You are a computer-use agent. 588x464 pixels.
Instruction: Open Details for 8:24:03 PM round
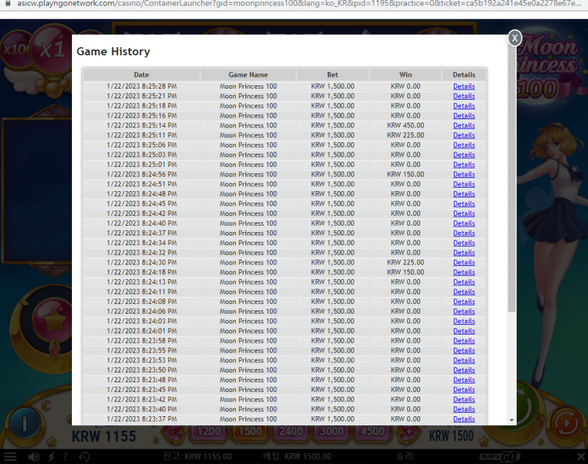[x=464, y=321]
